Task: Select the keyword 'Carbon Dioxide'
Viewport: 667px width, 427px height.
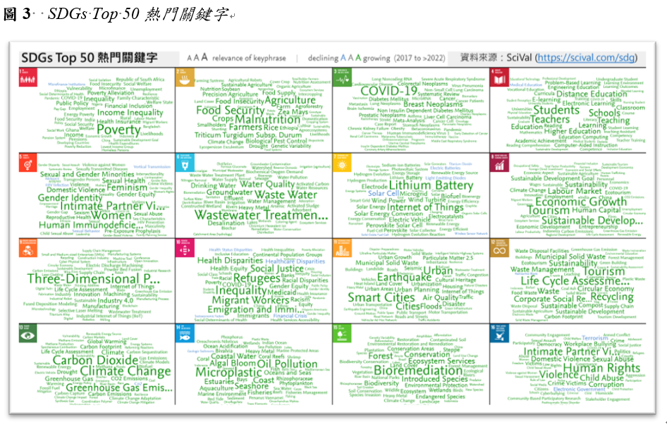Action: click(x=95, y=360)
